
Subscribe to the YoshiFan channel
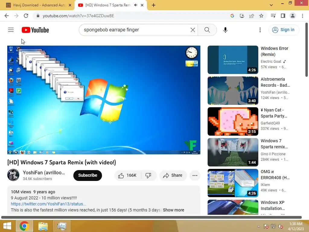coord(88,176)
